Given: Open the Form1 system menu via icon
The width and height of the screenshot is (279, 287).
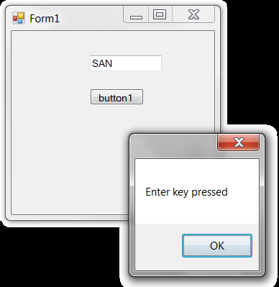Looking at the screenshot, I should (x=19, y=18).
